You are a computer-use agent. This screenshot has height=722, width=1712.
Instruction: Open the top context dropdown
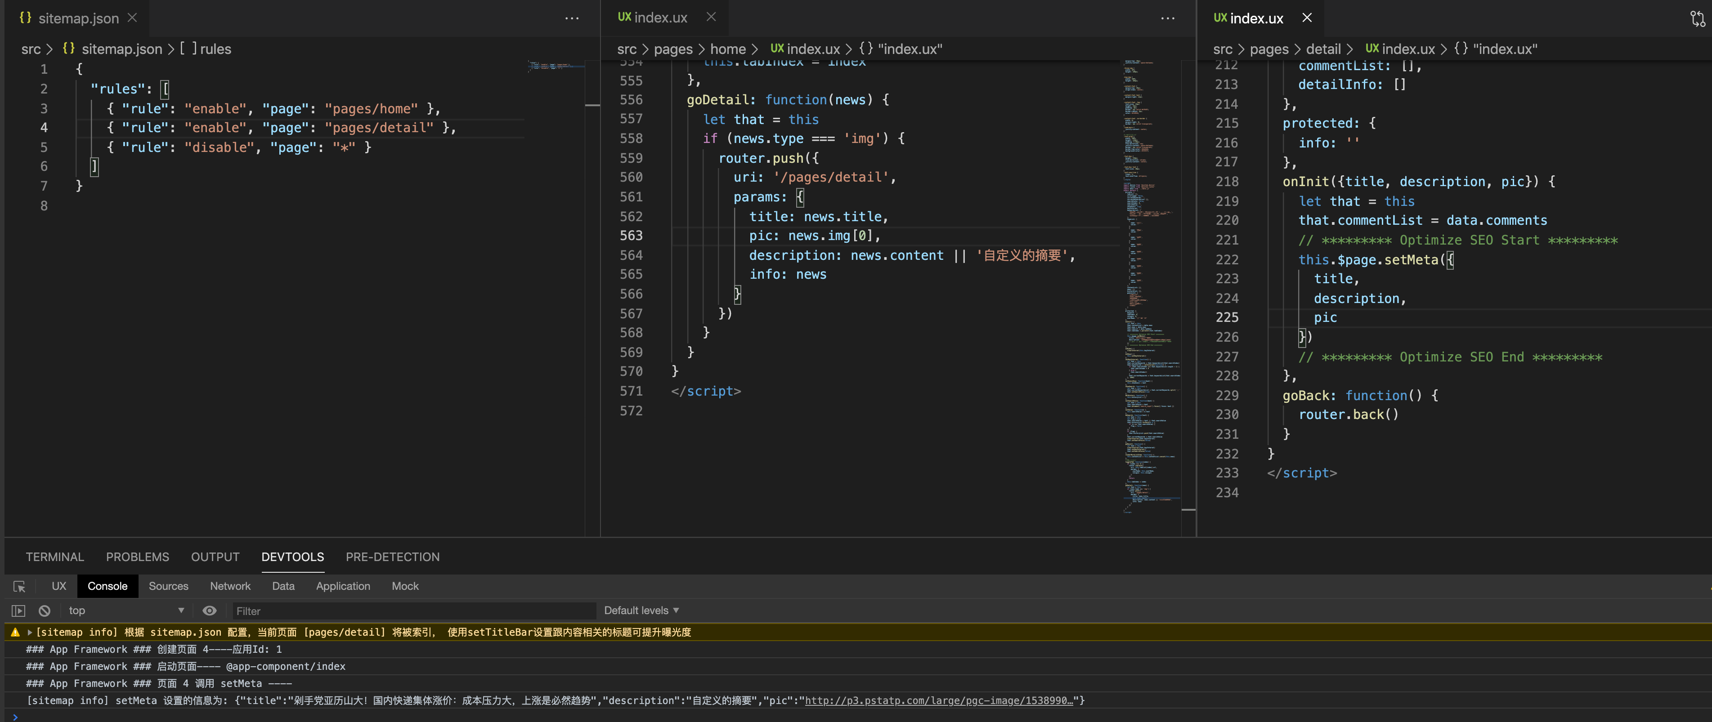coord(126,611)
